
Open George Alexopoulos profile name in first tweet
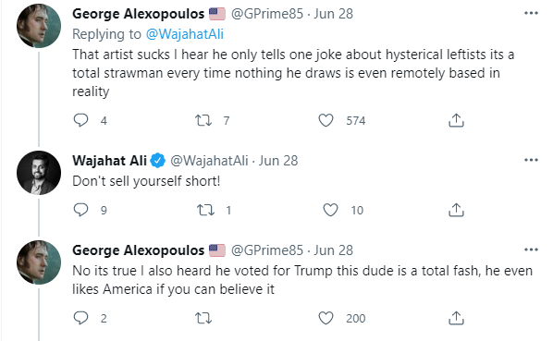139,14
